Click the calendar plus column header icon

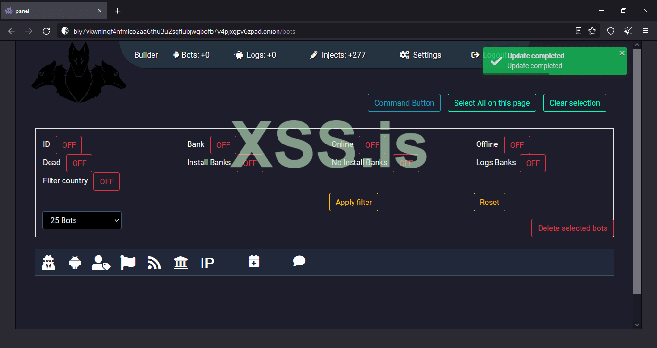tap(254, 261)
